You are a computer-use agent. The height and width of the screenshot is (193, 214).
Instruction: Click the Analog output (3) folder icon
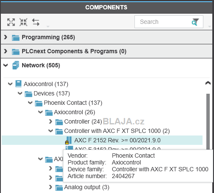click(x=59, y=188)
